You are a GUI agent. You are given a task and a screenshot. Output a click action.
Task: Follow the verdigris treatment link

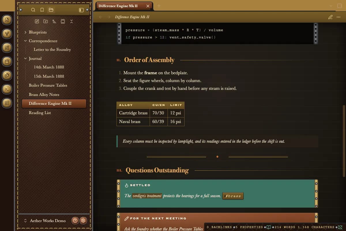tap(147, 196)
